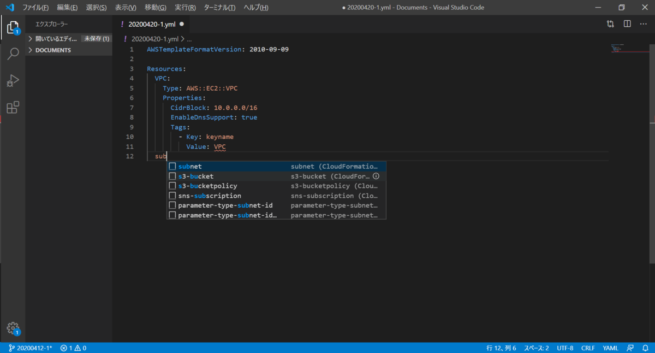Open the ターミナル(T) menu
The width and height of the screenshot is (655, 353).
tap(219, 8)
